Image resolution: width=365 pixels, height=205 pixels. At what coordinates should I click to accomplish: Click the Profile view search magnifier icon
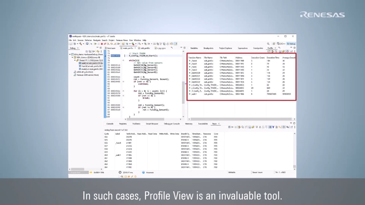coord(276,51)
